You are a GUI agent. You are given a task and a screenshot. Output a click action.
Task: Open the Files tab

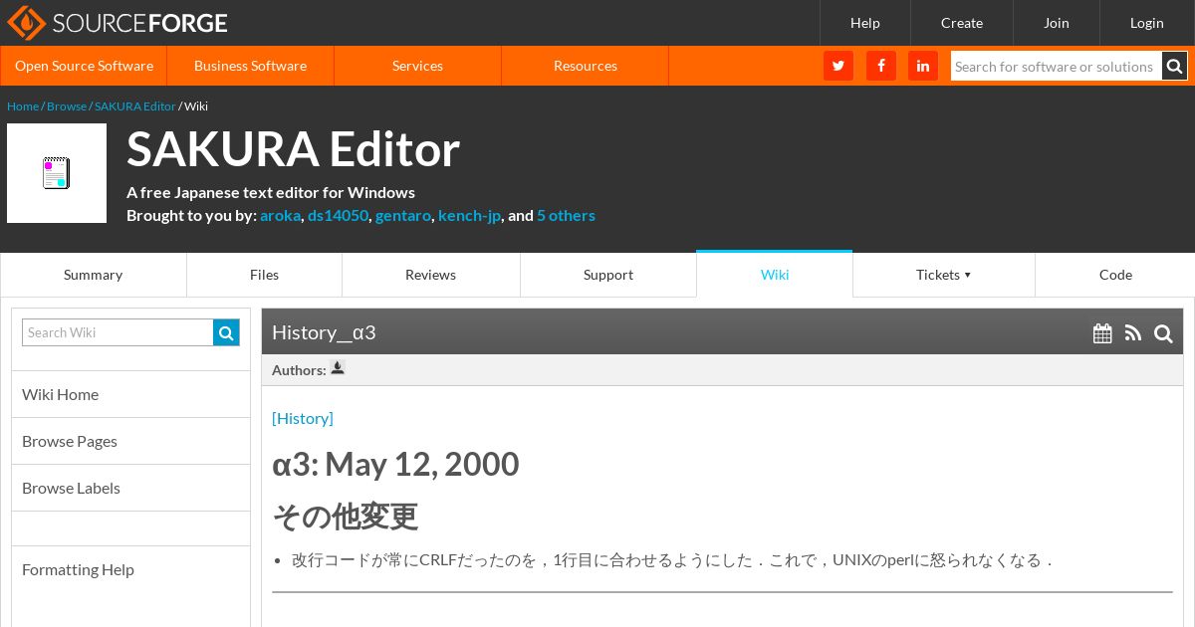[x=265, y=275]
